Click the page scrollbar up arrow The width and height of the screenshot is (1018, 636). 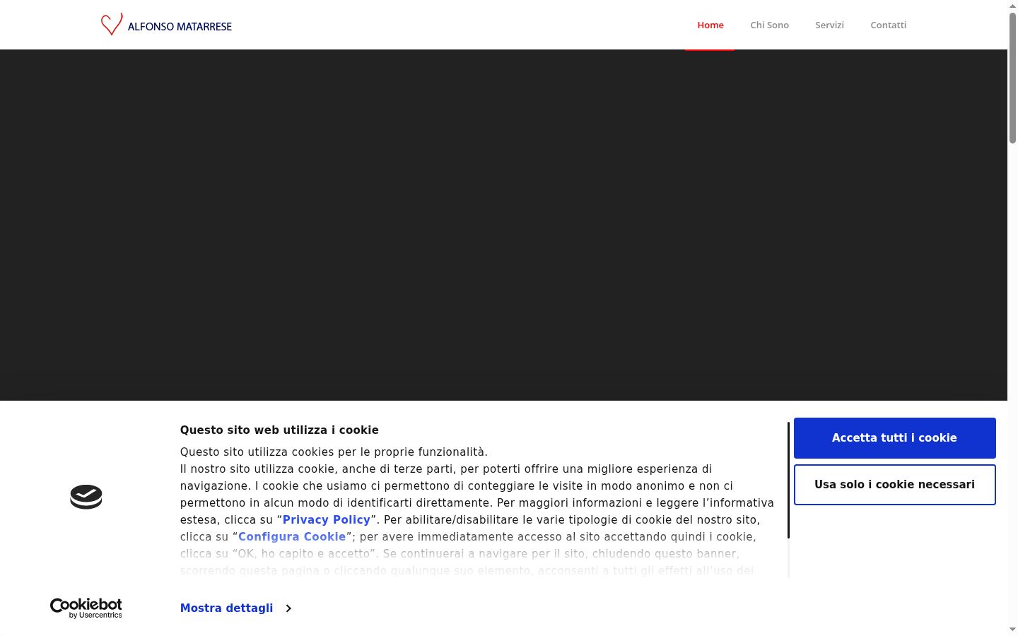click(1012, 6)
